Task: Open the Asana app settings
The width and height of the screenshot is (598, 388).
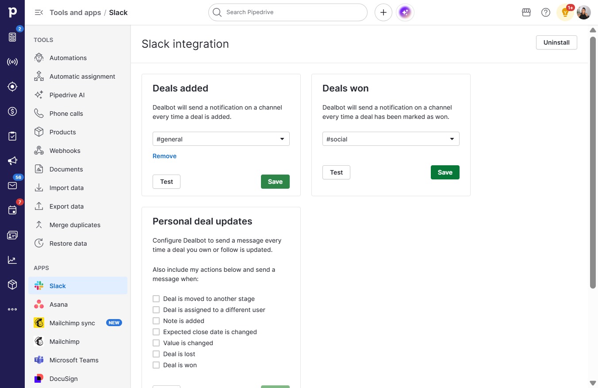Action: pyautogui.click(x=78, y=304)
